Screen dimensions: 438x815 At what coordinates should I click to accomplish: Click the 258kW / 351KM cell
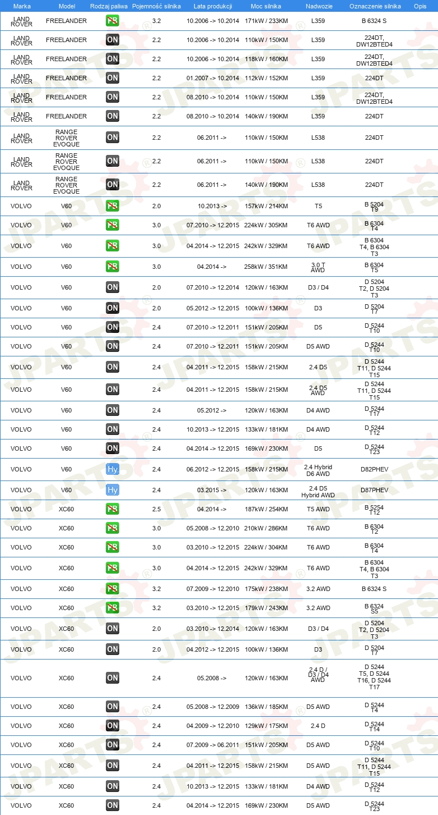point(266,267)
